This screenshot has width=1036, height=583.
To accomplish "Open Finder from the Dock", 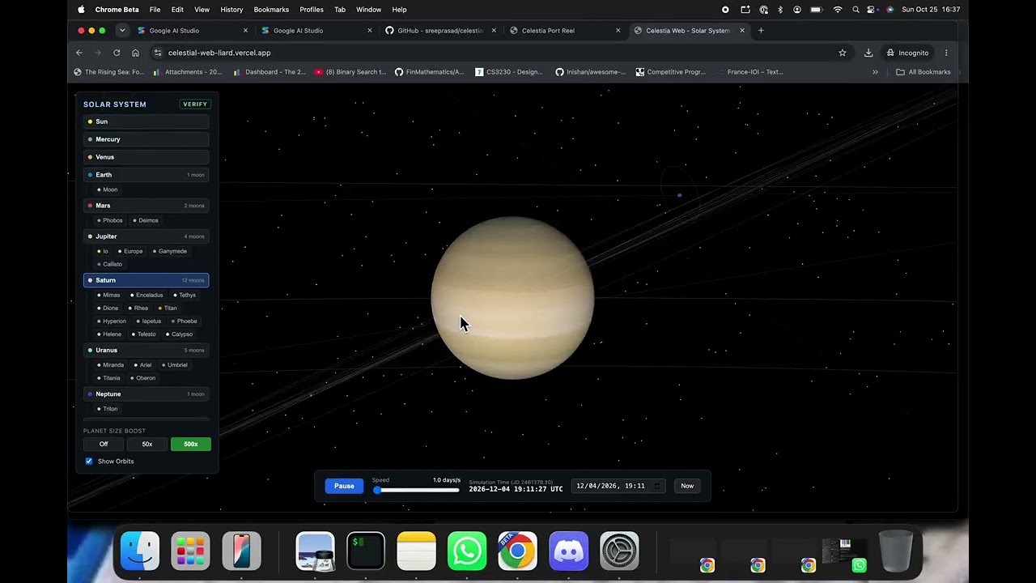I will click(140, 551).
